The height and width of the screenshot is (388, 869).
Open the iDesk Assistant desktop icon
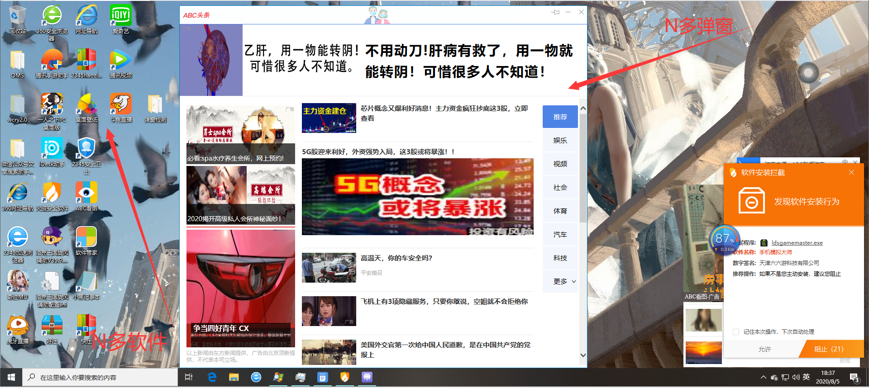pos(52,149)
